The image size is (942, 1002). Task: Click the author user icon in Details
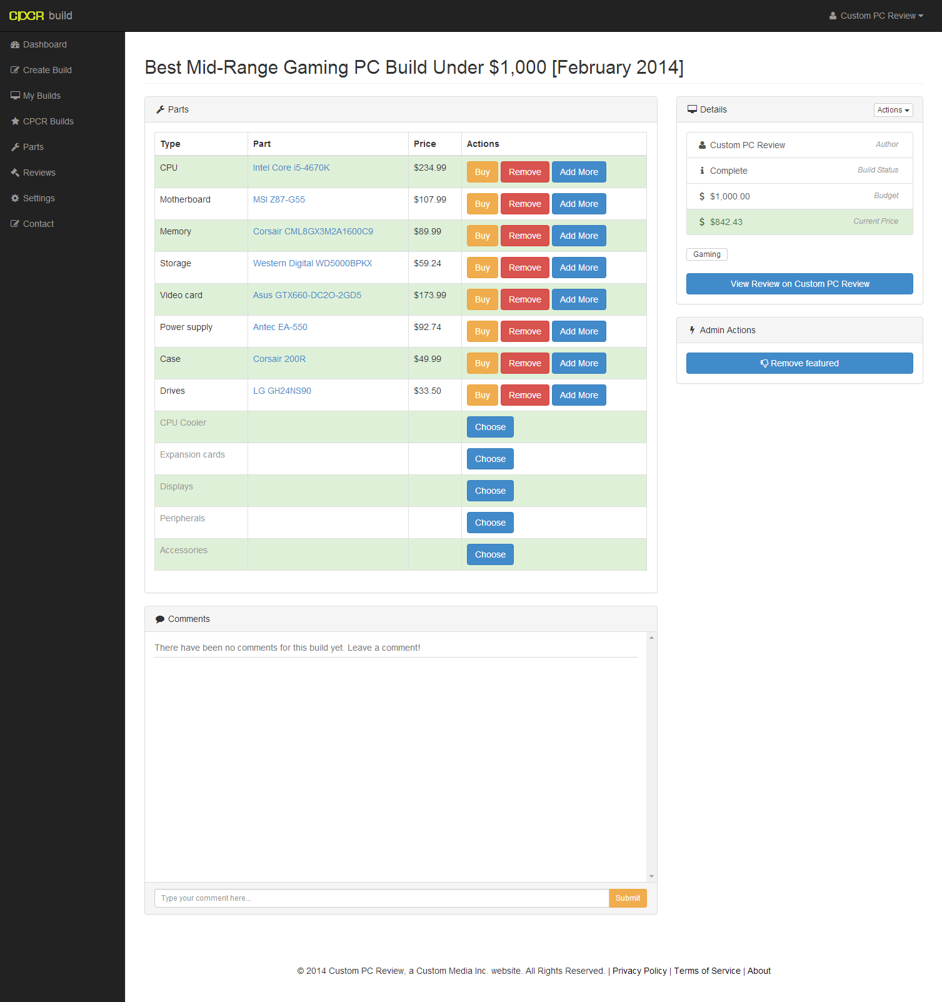[x=702, y=145]
